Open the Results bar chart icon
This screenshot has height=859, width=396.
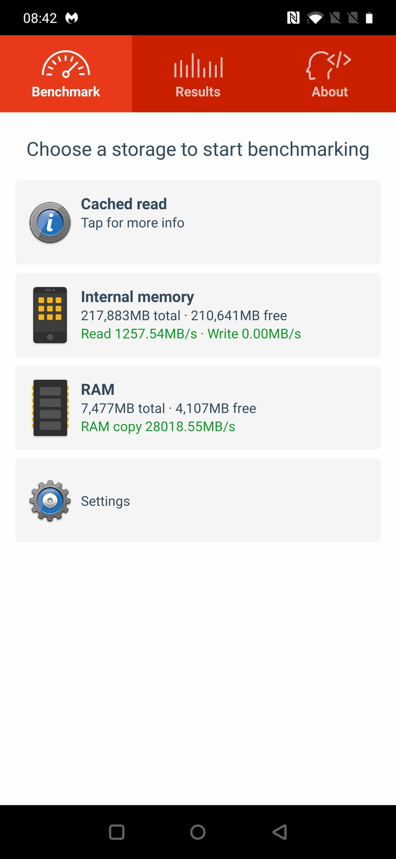click(198, 66)
